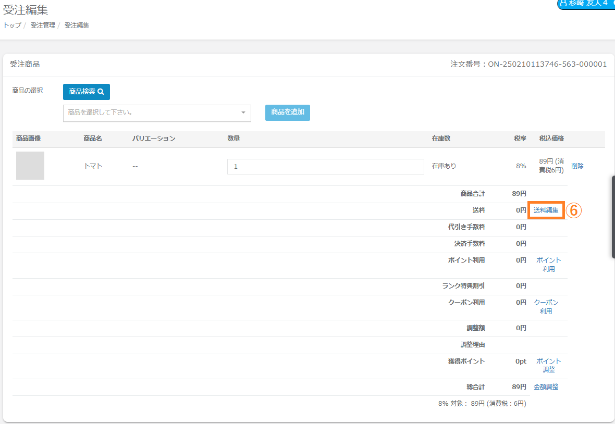This screenshot has width=615, height=424.
Task: Open the 送料編集 shipping fee link
Action: click(546, 210)
